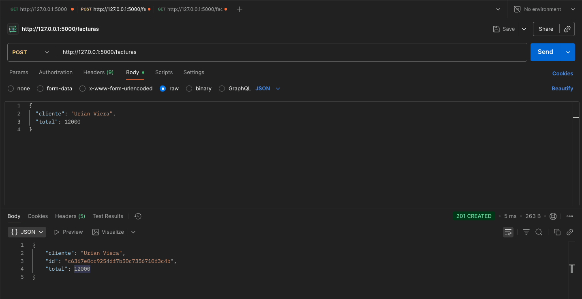Screen dimensions: 582x299
Task: Expand the Send button options arrow
Action: tap(568, 52)
